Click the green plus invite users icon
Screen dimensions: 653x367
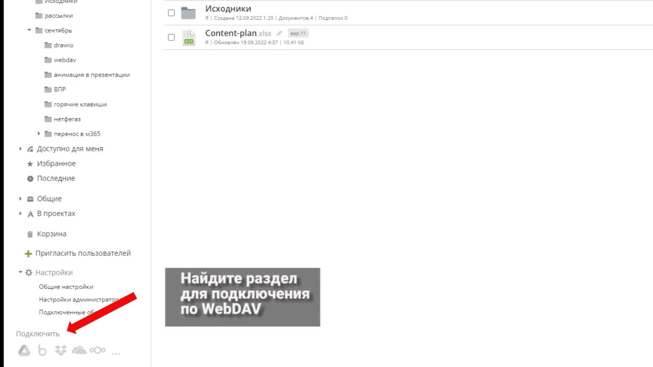coord(29,253)
